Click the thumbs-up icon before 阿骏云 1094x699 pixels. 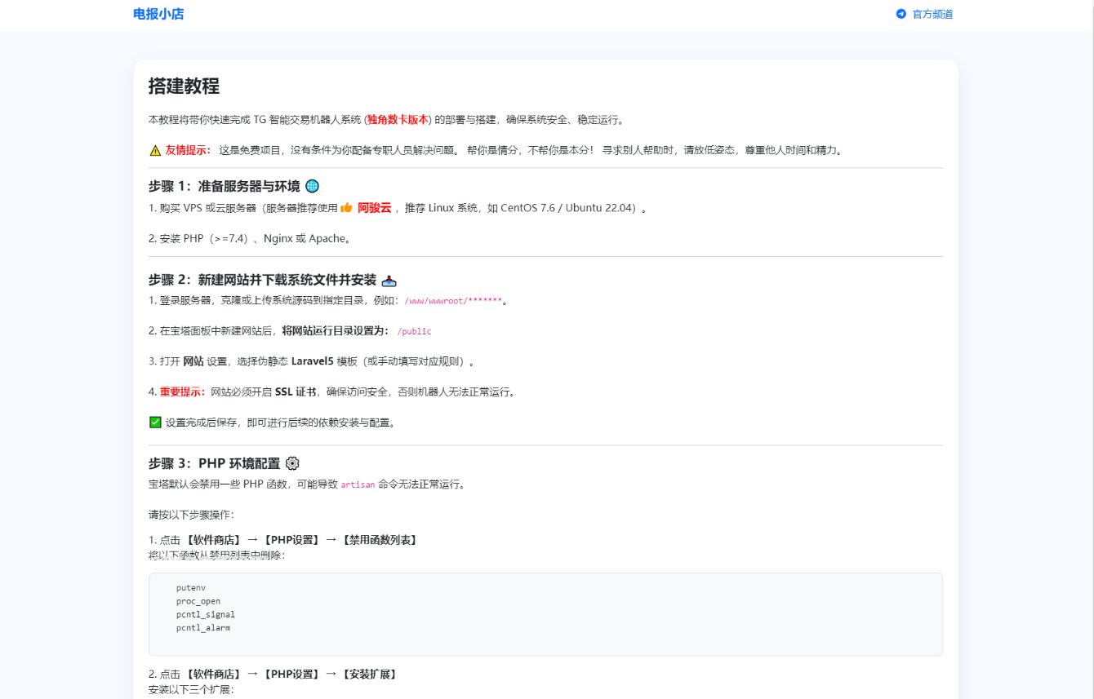345,207
